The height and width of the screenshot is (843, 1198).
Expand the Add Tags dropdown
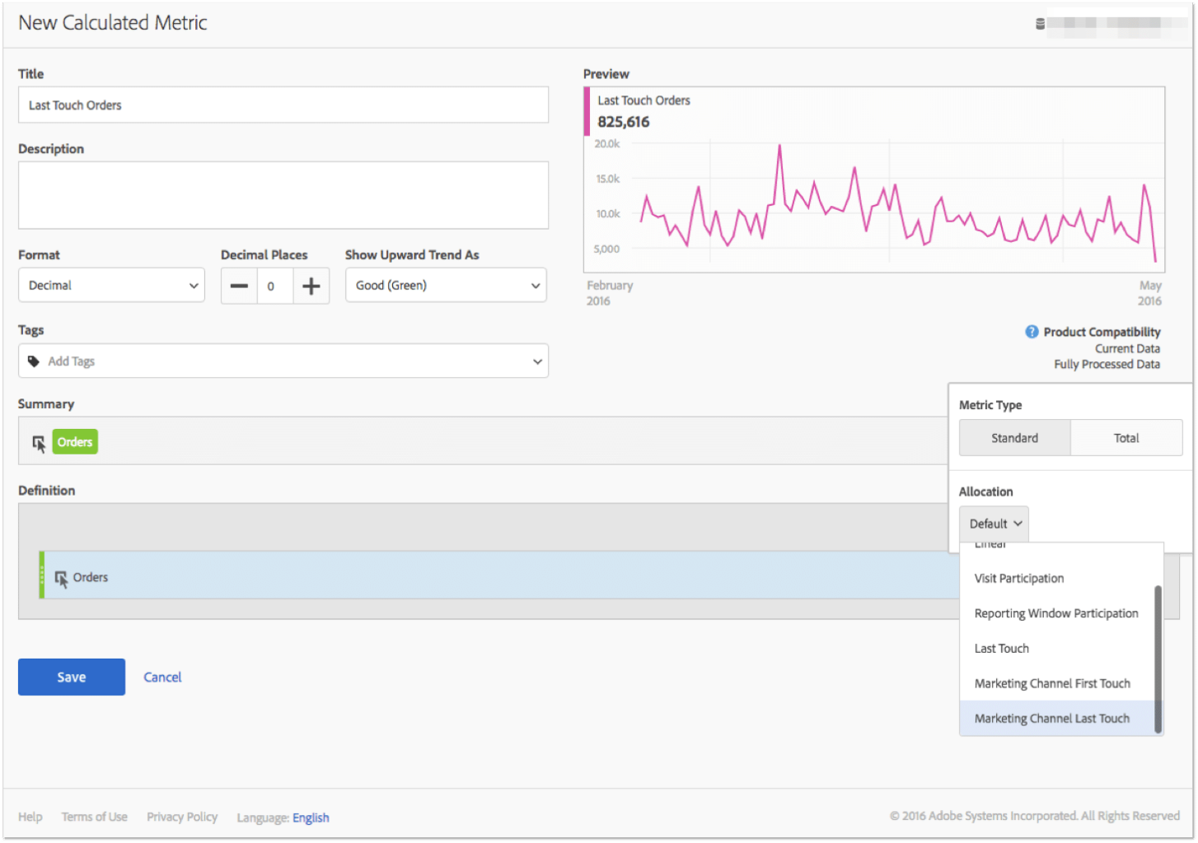536,361
